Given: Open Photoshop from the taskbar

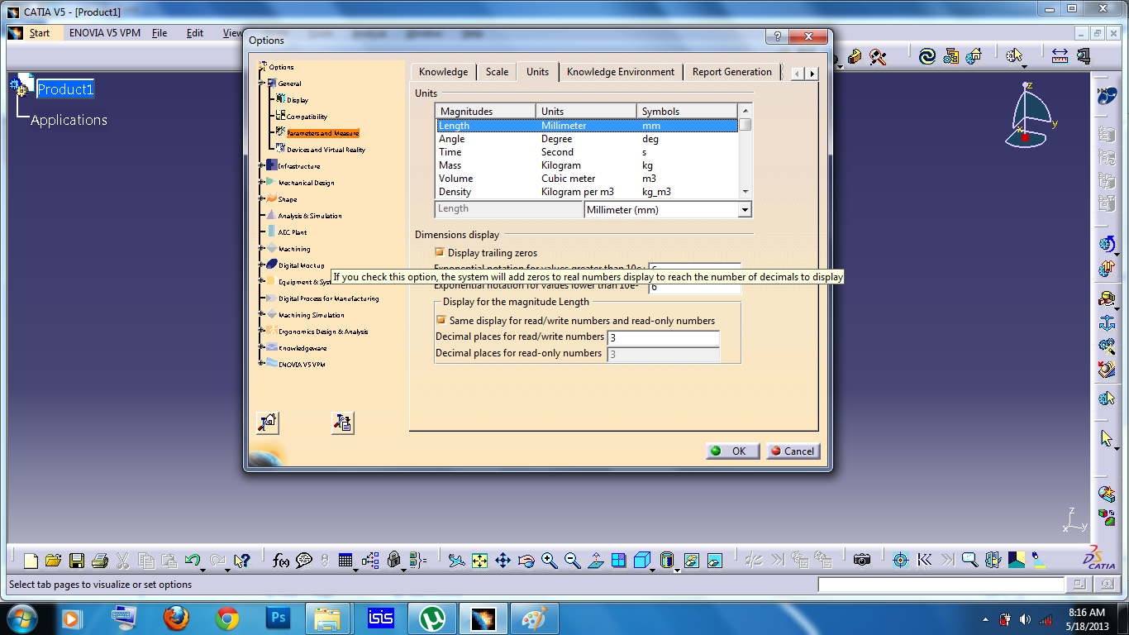Looking at the screenshot, I should [x=278, y=618].
